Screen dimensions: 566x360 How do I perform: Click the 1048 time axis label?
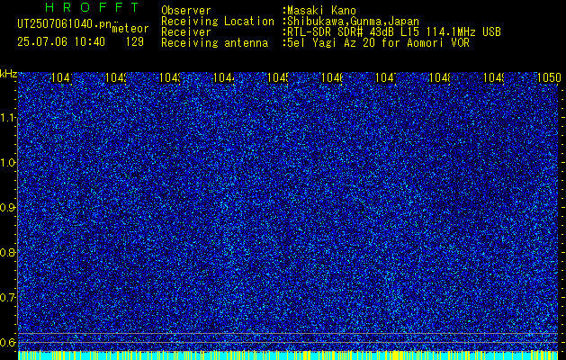440,77
